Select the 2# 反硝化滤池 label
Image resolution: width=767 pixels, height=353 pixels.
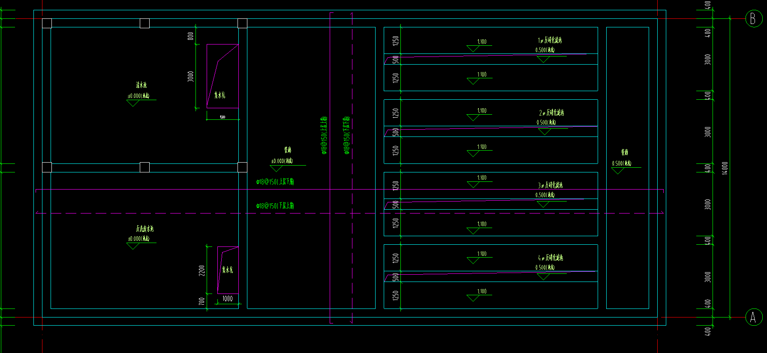point(551,113)
